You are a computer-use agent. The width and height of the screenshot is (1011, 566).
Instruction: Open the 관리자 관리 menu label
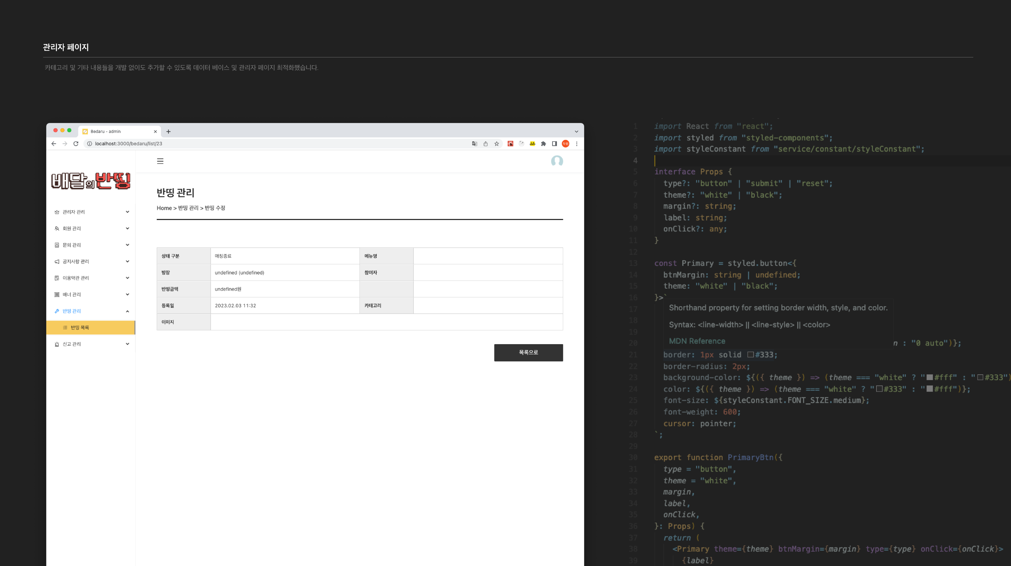(73, 212)
